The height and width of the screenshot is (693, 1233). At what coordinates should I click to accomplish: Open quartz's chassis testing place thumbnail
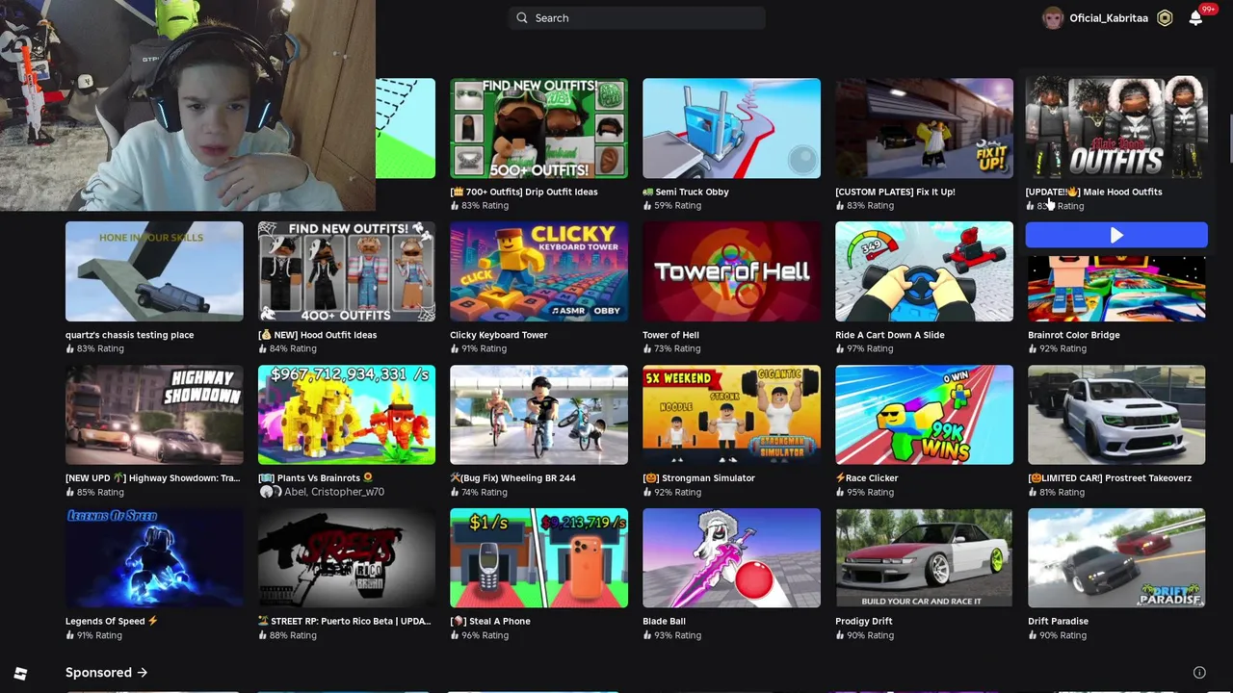pyautogui.click(x=154, y=271)
